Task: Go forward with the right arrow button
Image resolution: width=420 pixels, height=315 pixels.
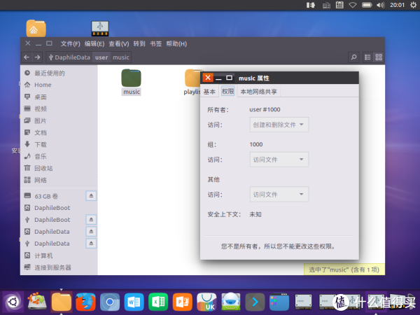Action: (x=38, y=57)
